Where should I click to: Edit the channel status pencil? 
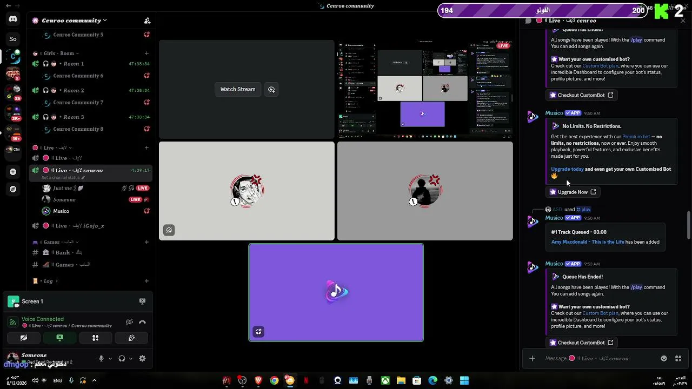83,178
